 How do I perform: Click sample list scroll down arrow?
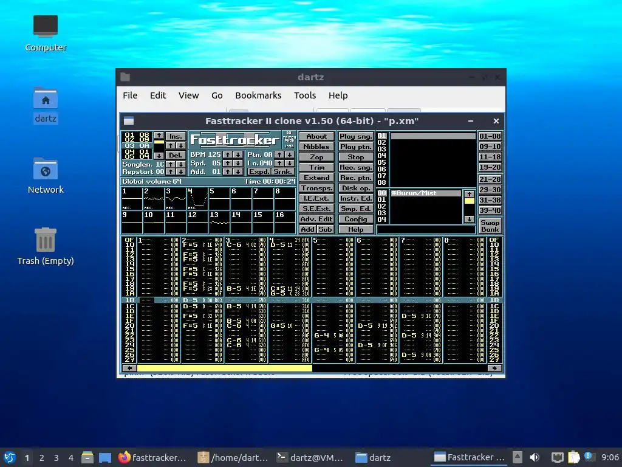470,219
